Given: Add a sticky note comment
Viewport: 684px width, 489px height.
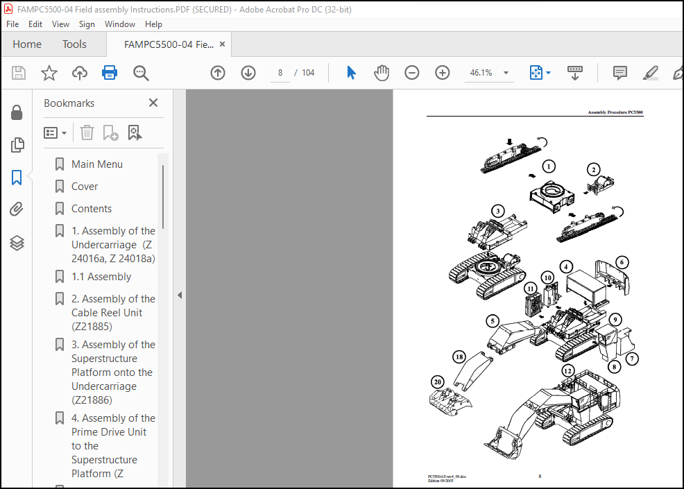Looking at the screenshot, I should pyautogui.click(x=619, y=72).
